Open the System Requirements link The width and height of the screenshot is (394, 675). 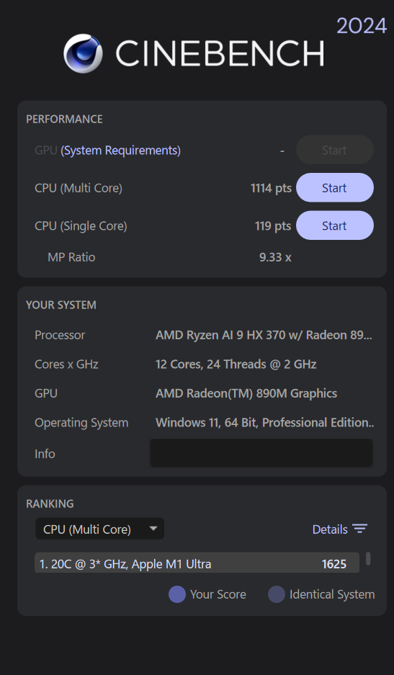tap(120, 151)
